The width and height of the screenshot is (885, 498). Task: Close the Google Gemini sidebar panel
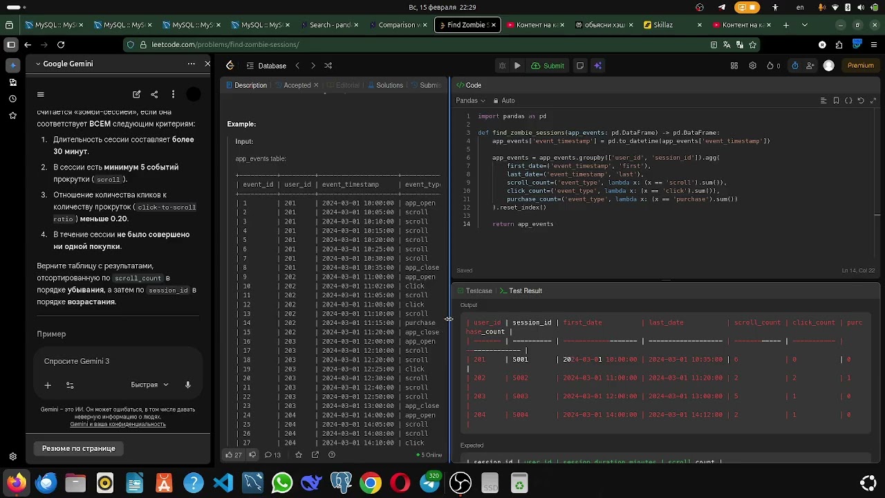point(207,64)
